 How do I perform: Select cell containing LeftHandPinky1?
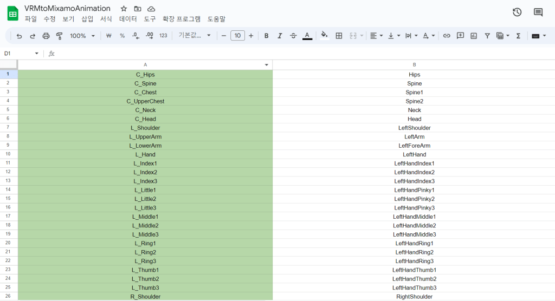414,190
